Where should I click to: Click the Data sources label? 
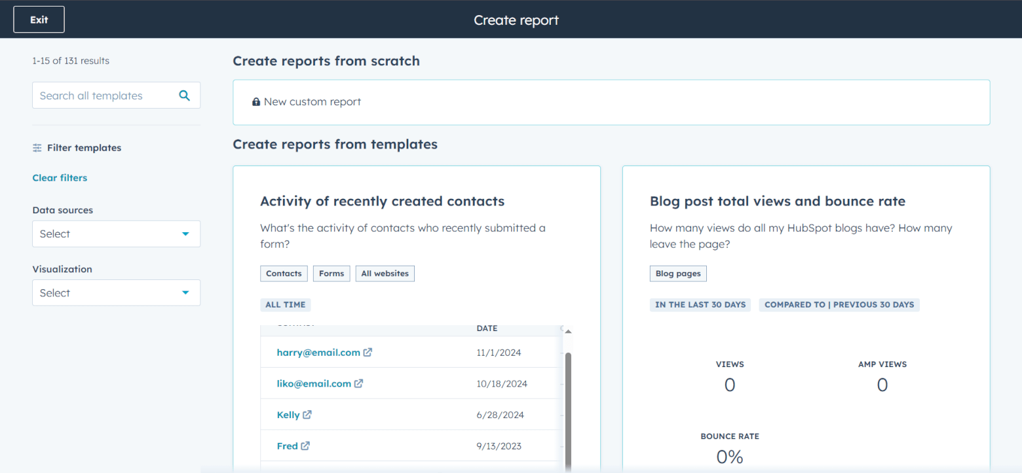pos(62,210)
